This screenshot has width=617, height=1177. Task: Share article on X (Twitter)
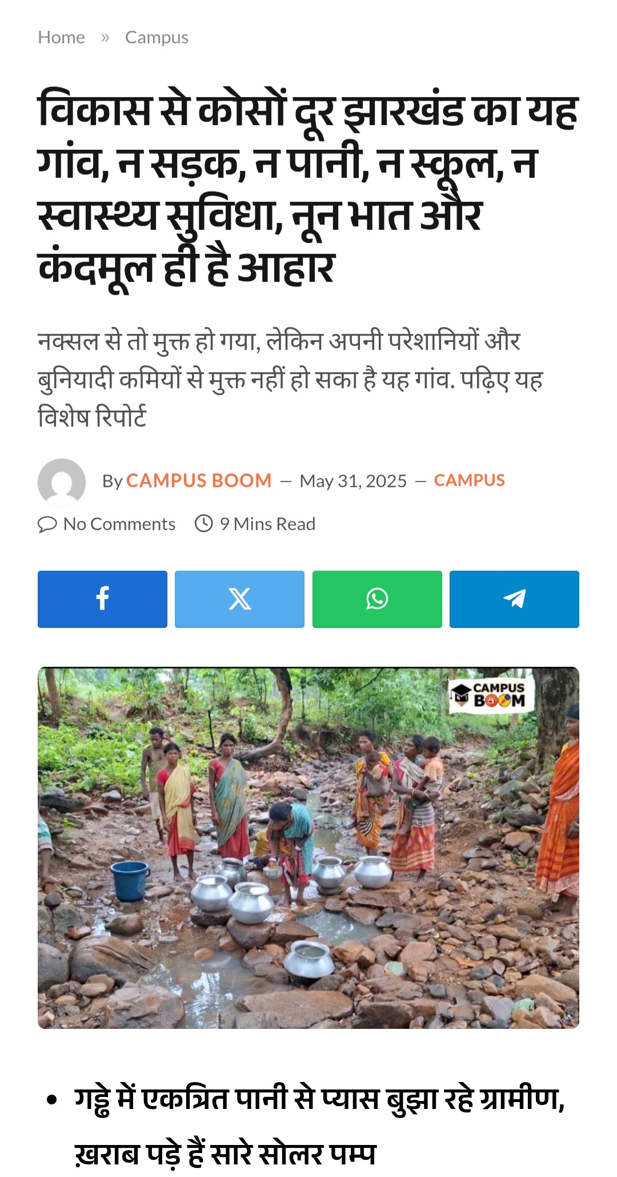pos(239,599)
